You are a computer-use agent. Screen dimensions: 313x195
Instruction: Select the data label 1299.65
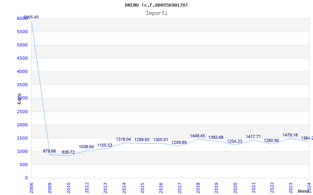pos(142,140)
